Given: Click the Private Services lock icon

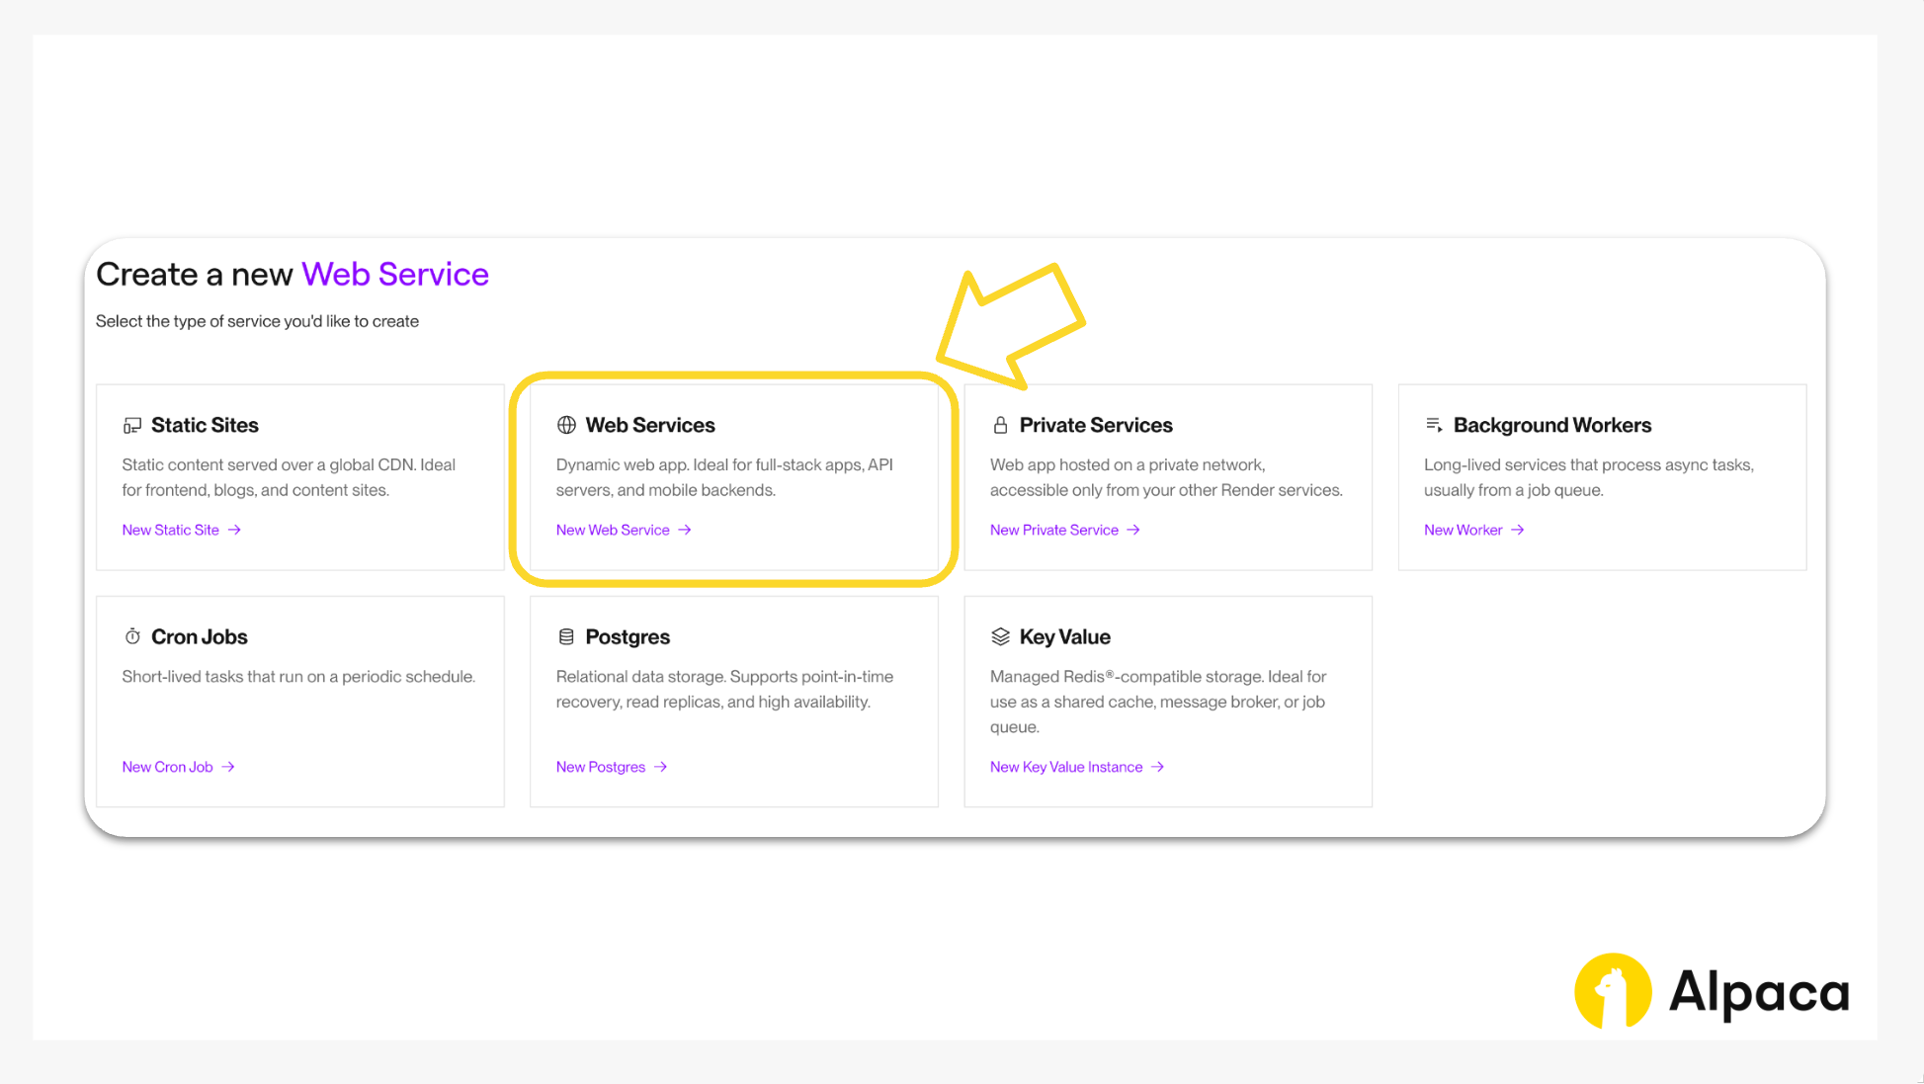Looking at the screenshot, I should click(1000, 425).
